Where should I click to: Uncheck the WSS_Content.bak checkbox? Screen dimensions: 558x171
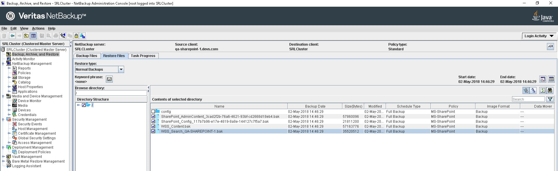tap(153, 127)
